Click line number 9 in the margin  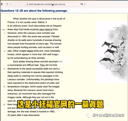click(4, 51)
